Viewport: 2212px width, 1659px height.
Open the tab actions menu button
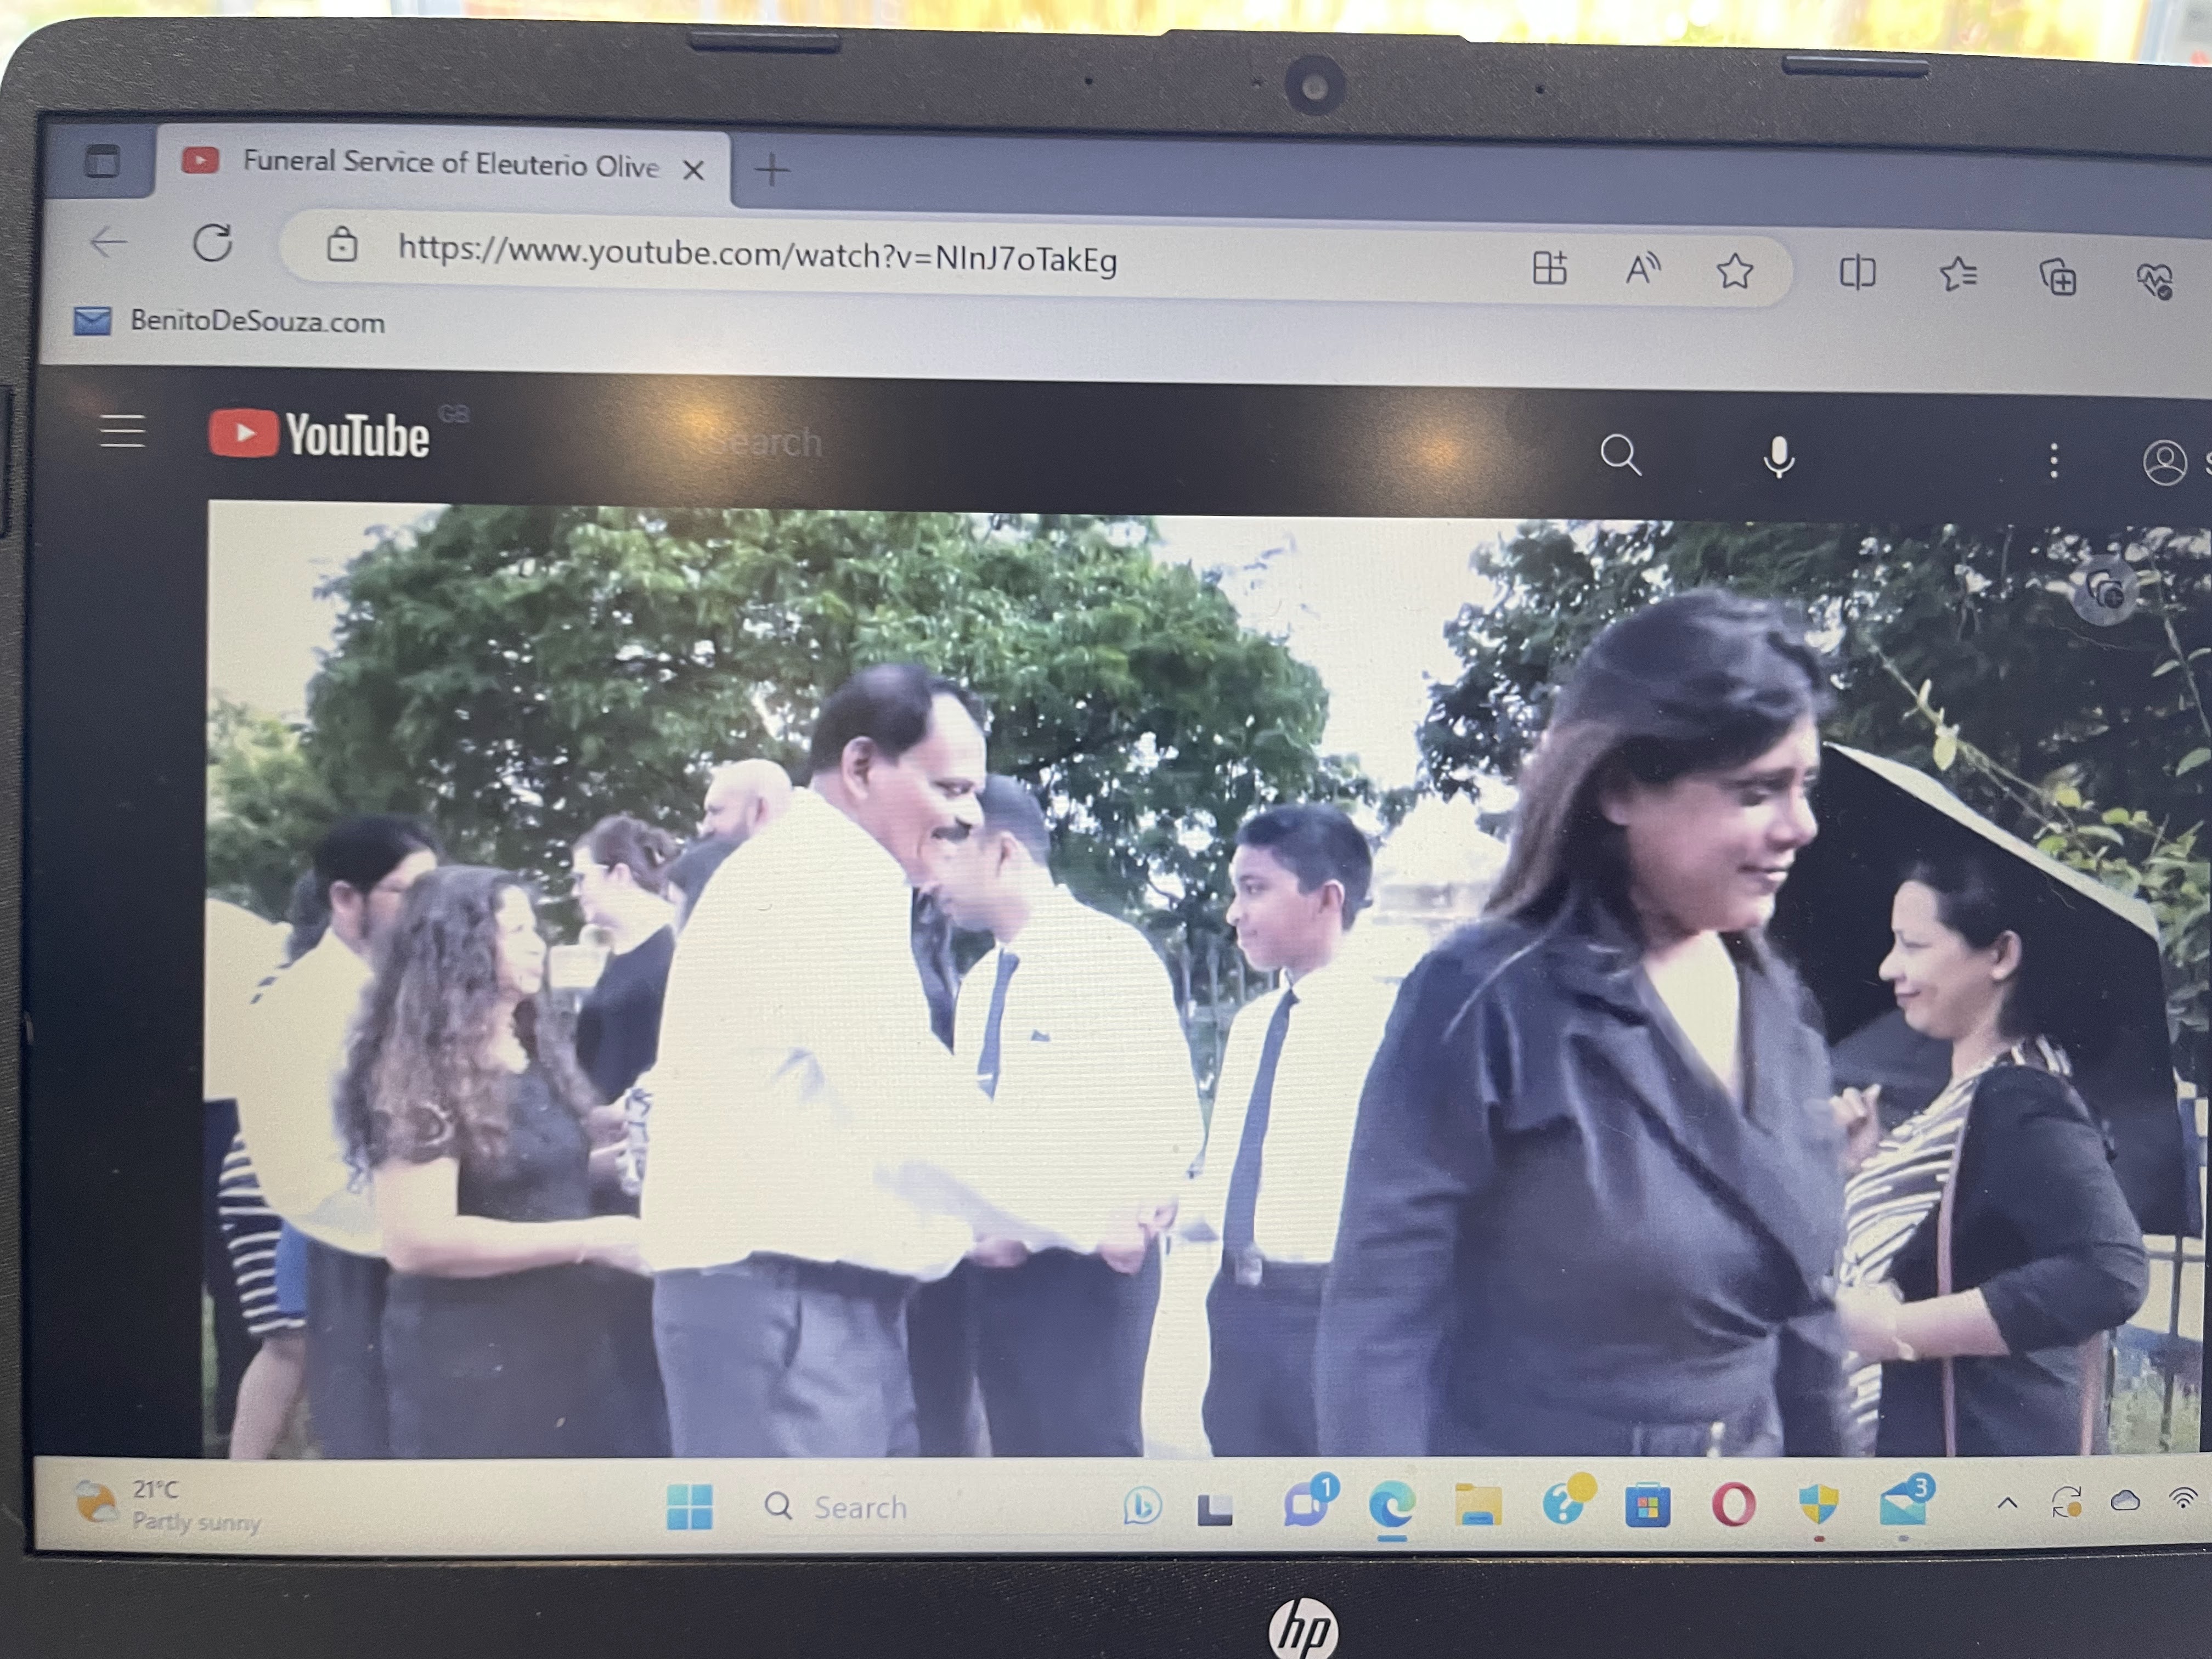[x=102, y=161]
